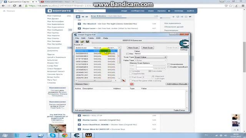This screenshot has width=246, height=138.
Task: Toggle the CopyOnWrite checkbox
Action: pos(131,74)
